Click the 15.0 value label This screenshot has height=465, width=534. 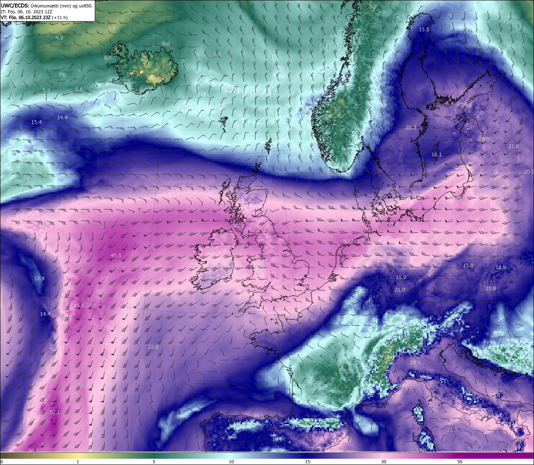[401, 277]
